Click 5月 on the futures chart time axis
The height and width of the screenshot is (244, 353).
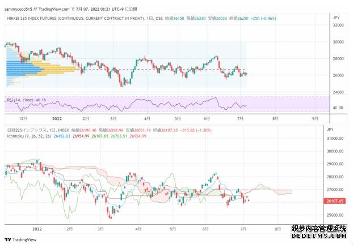pos(178,118)
